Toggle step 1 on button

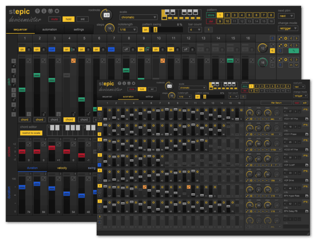[22, 49]
